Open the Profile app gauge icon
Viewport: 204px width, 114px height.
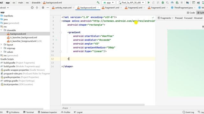click(x=172, y=3)
